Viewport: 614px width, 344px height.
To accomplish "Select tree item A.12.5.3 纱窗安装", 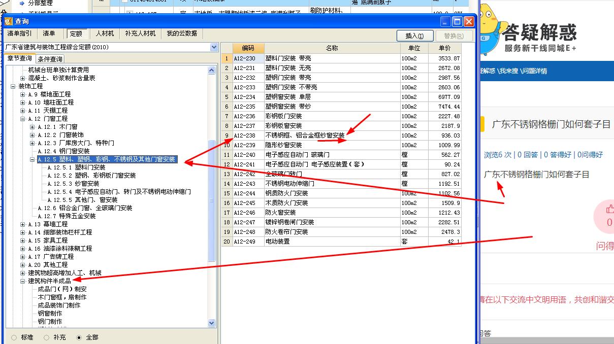I will click(73, 184).
